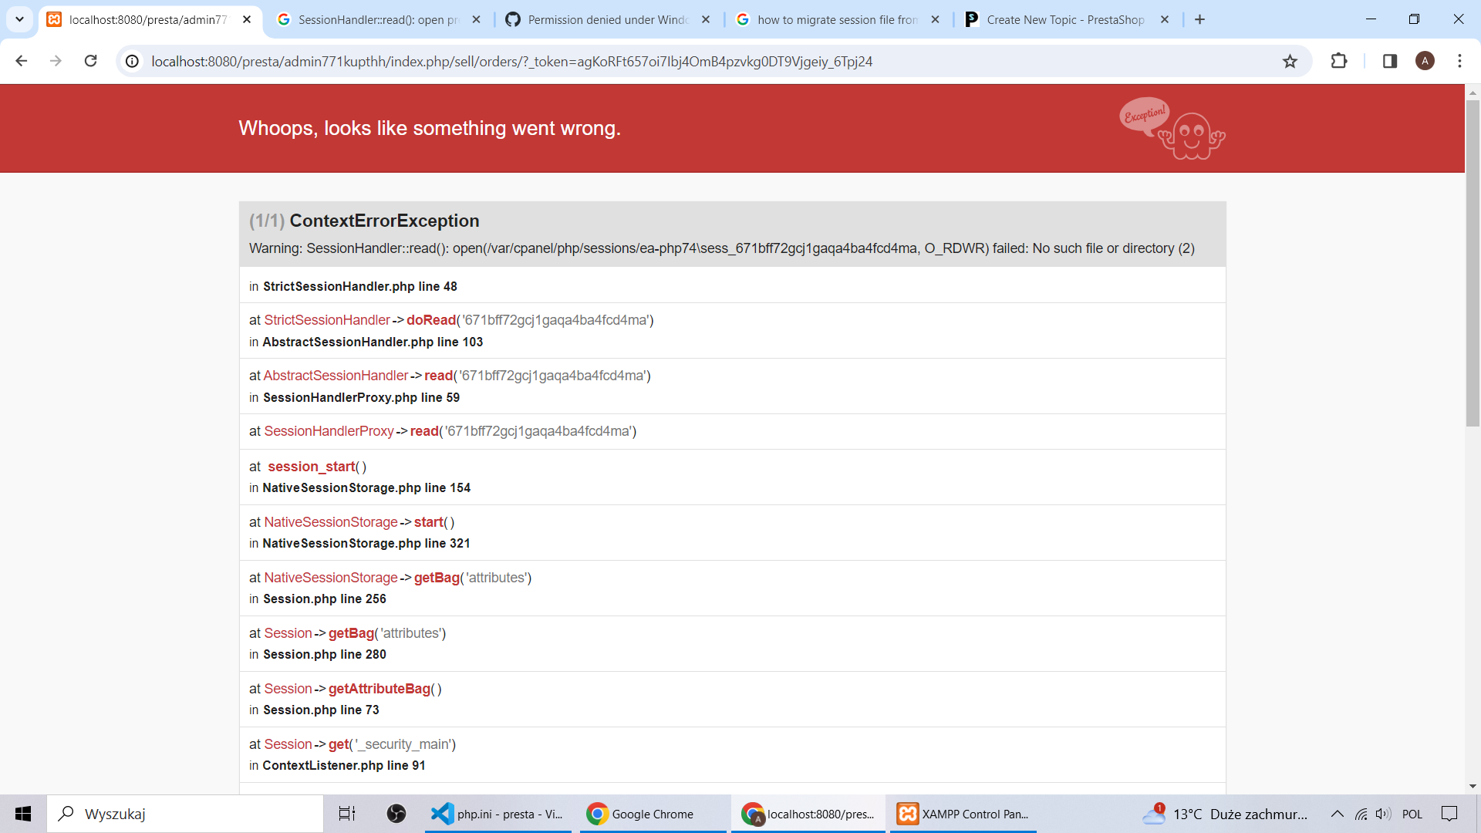
Task: Toggle the browser side panel
Action: click(x=1390, y=61)
